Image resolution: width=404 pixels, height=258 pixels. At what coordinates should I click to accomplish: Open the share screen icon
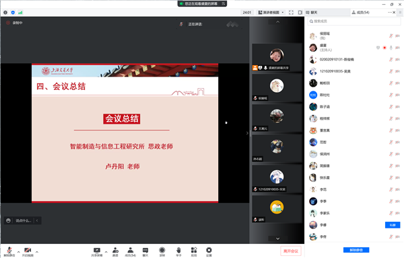pyautogui.click(x=97, y=251)
